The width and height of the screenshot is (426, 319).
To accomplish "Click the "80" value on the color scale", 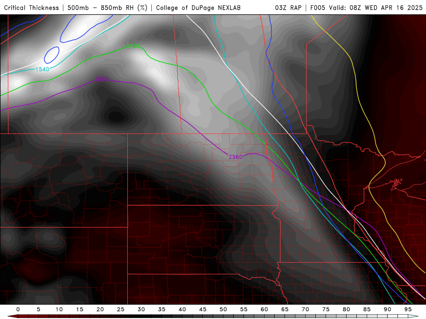I will [347, 309].
